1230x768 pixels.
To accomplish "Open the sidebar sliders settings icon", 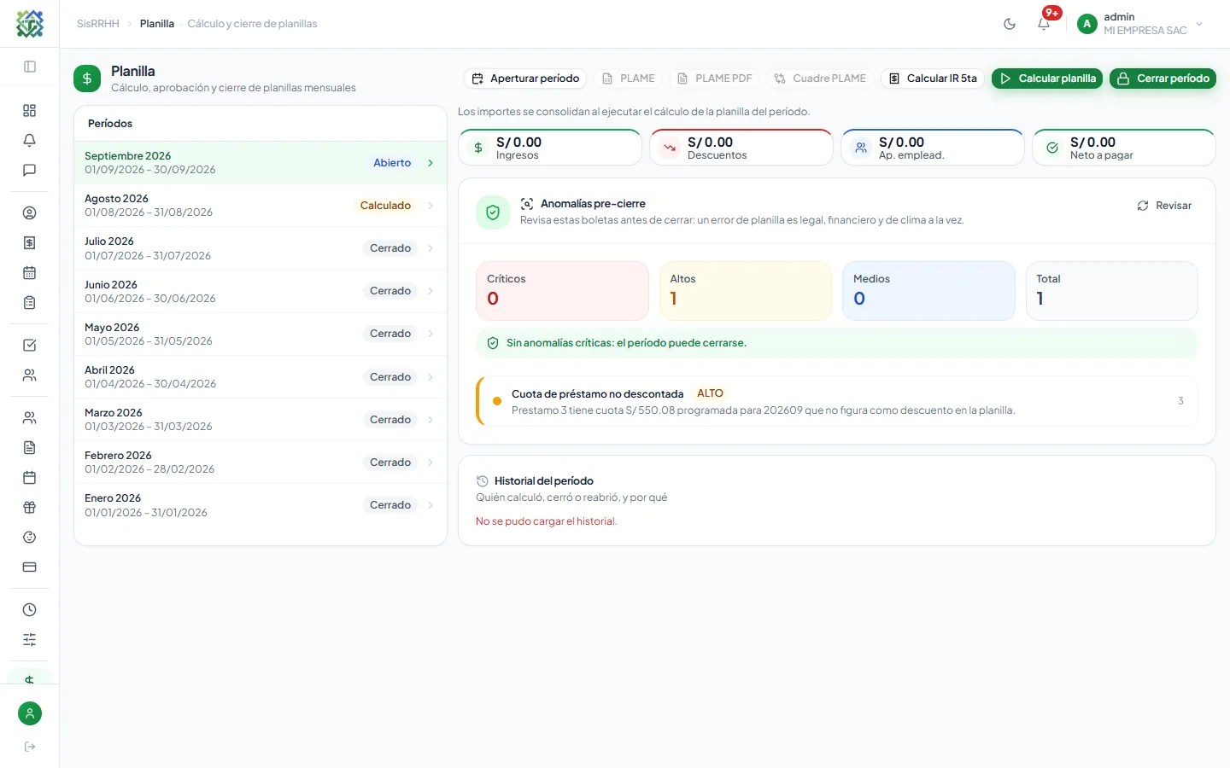I will (30, 640).
